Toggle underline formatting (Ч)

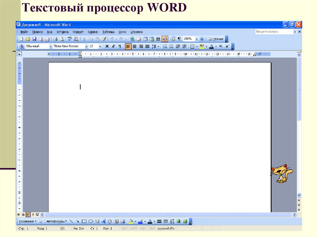point(120,46)
